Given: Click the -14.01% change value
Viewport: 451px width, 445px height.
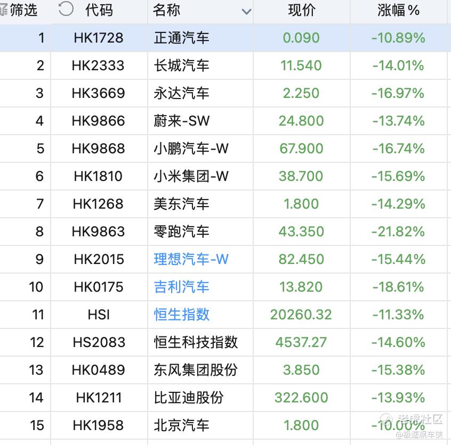Looking at the screenshot, I should [398, 65].
